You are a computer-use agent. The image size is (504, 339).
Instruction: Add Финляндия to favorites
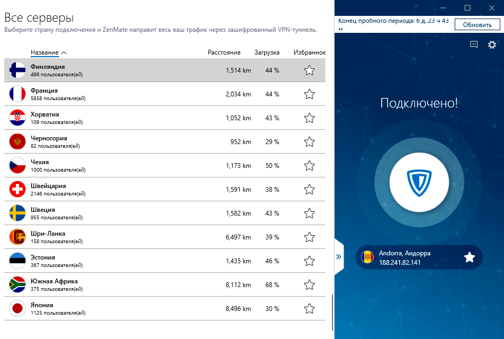[x=309, y=70]
